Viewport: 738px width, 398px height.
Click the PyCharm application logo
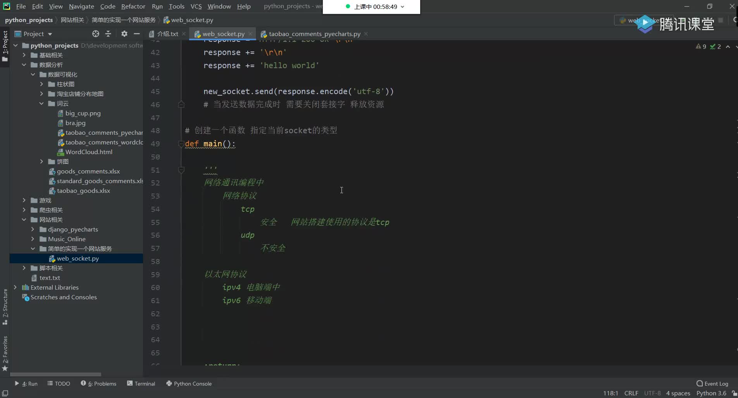tap(7, 6)
